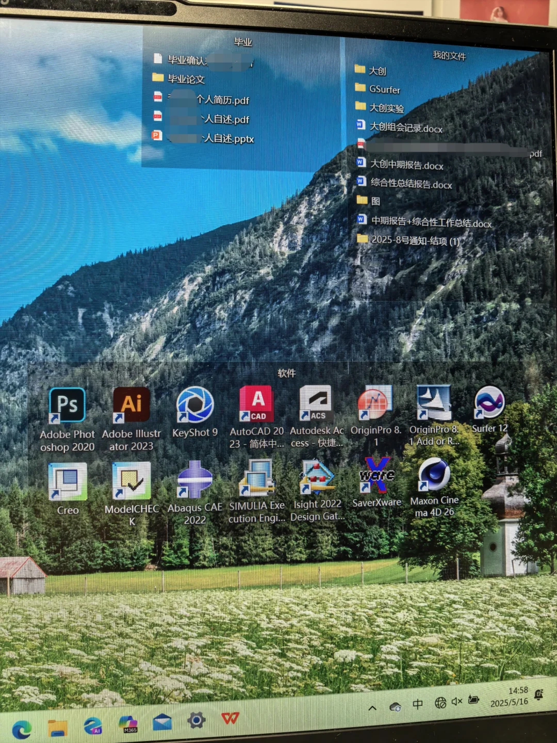This screenshot has height=743, width=557.
Task: Open Microsoft Edge from taskbar
Action: point(22,729)
